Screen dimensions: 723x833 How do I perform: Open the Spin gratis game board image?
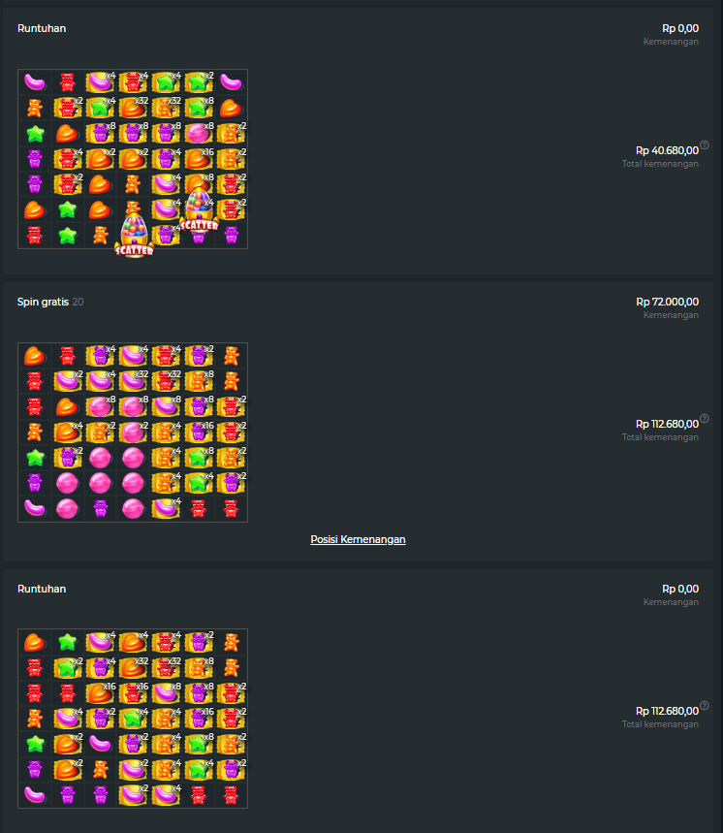pos(133,433)
